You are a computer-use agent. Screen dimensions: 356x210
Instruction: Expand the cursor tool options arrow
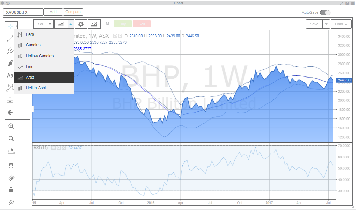[16, 26]
